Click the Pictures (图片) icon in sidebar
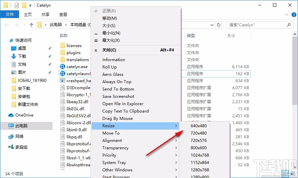Screen dimensions: 298x178 14,72
